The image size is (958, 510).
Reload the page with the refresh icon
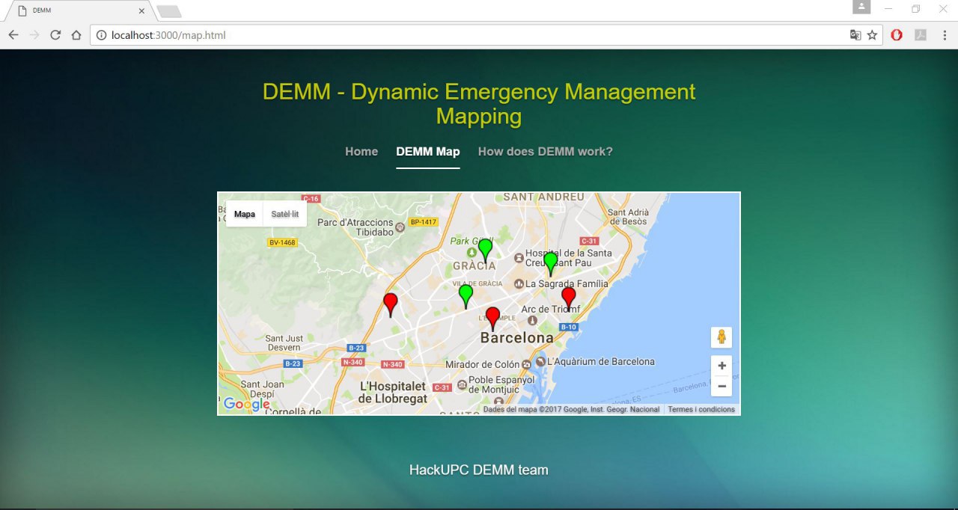(x=55, y=35)
